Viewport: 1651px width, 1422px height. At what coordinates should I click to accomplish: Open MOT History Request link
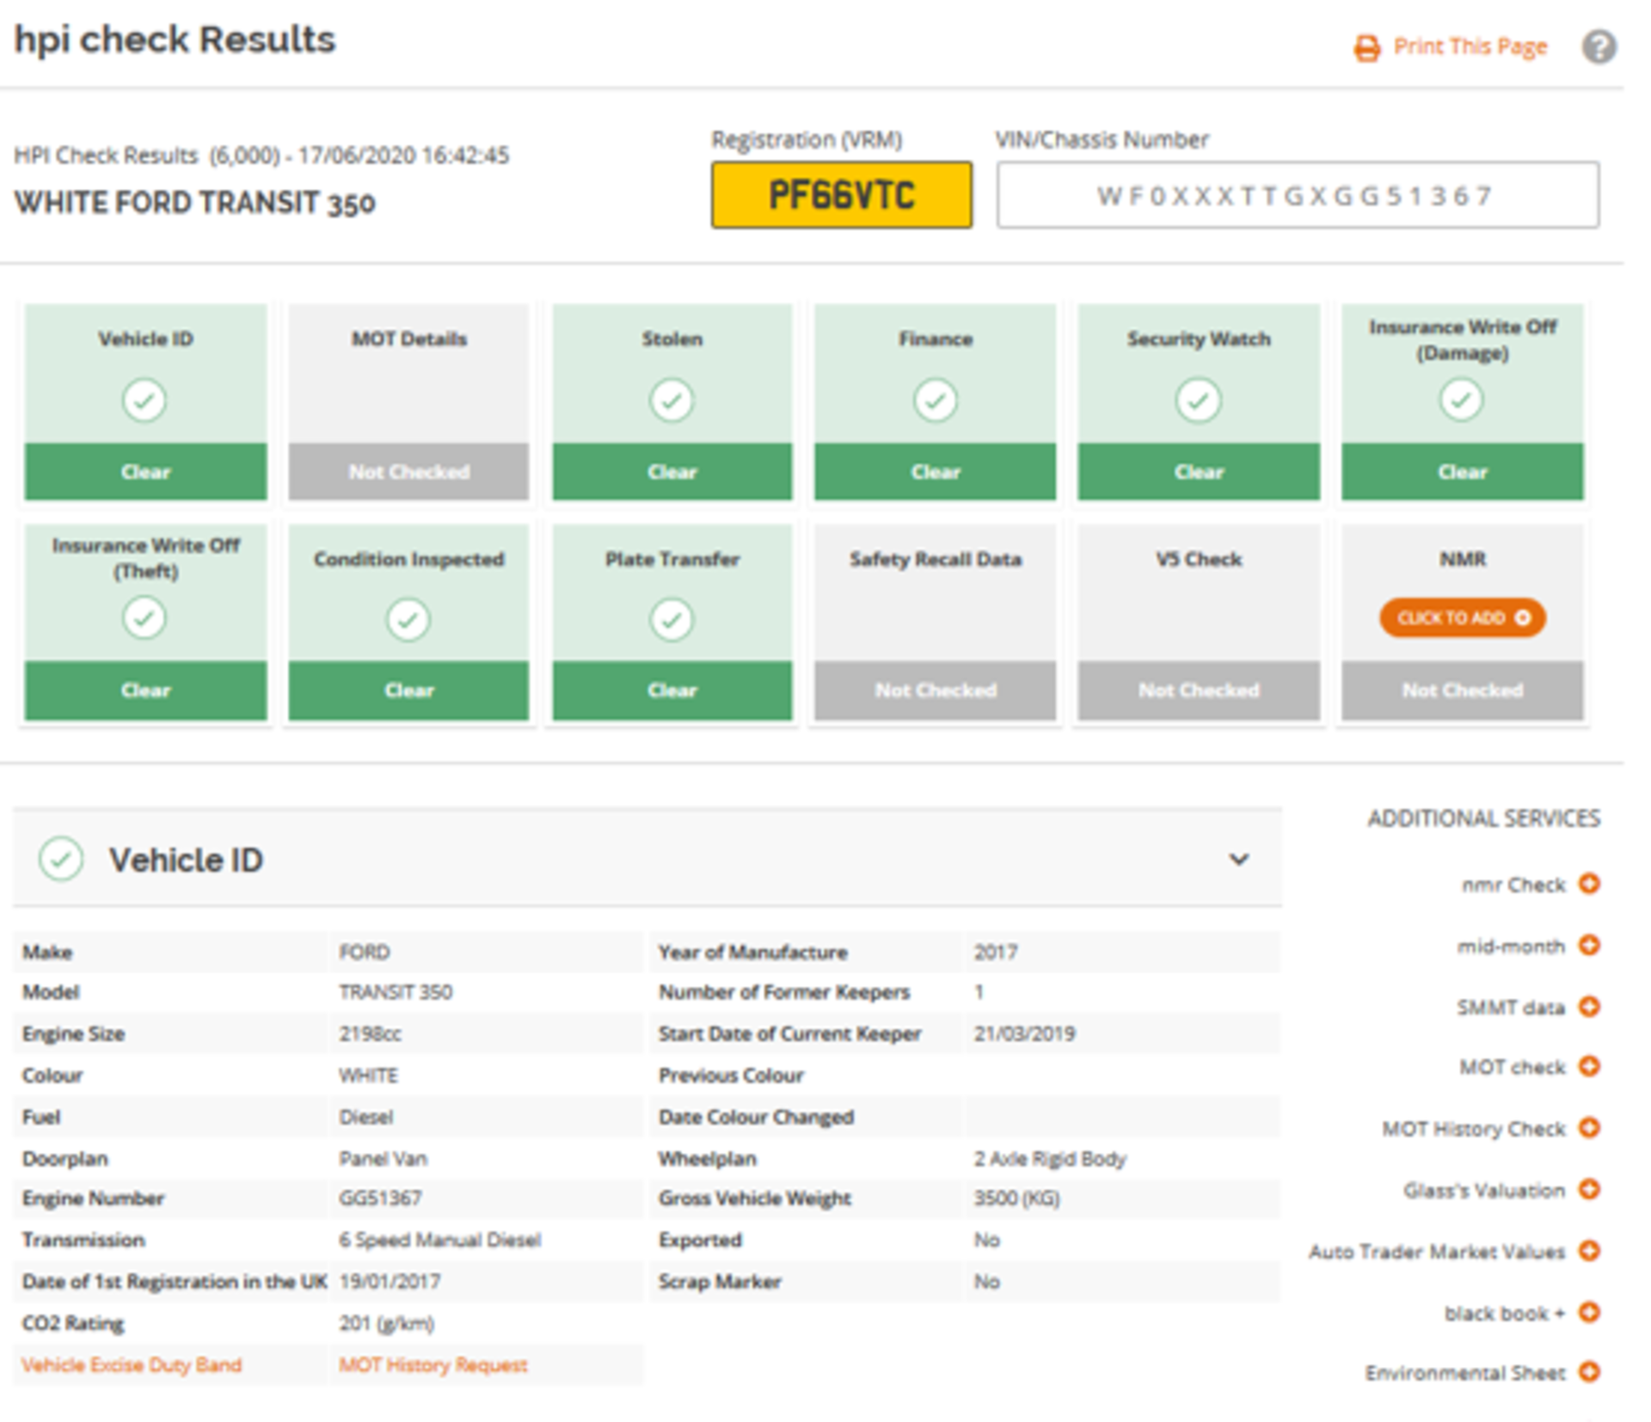[x=433, y=1365]
